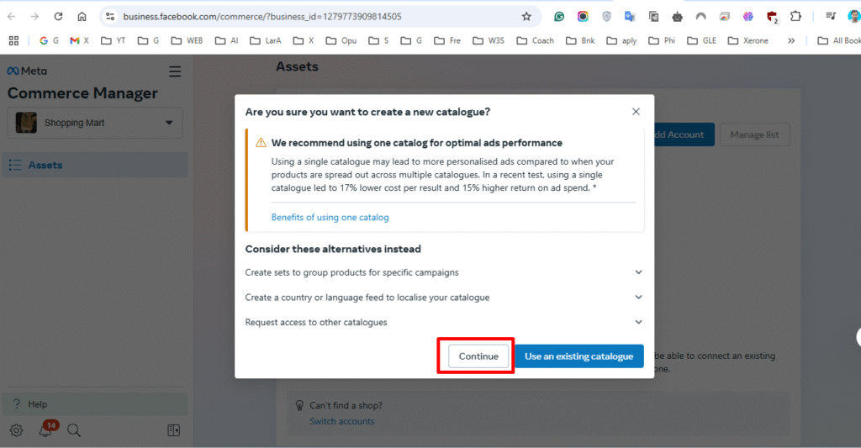This screenshot has height=448, width=861.
Task: Open the shield extension icon
Action: click(x=606, y=17)
